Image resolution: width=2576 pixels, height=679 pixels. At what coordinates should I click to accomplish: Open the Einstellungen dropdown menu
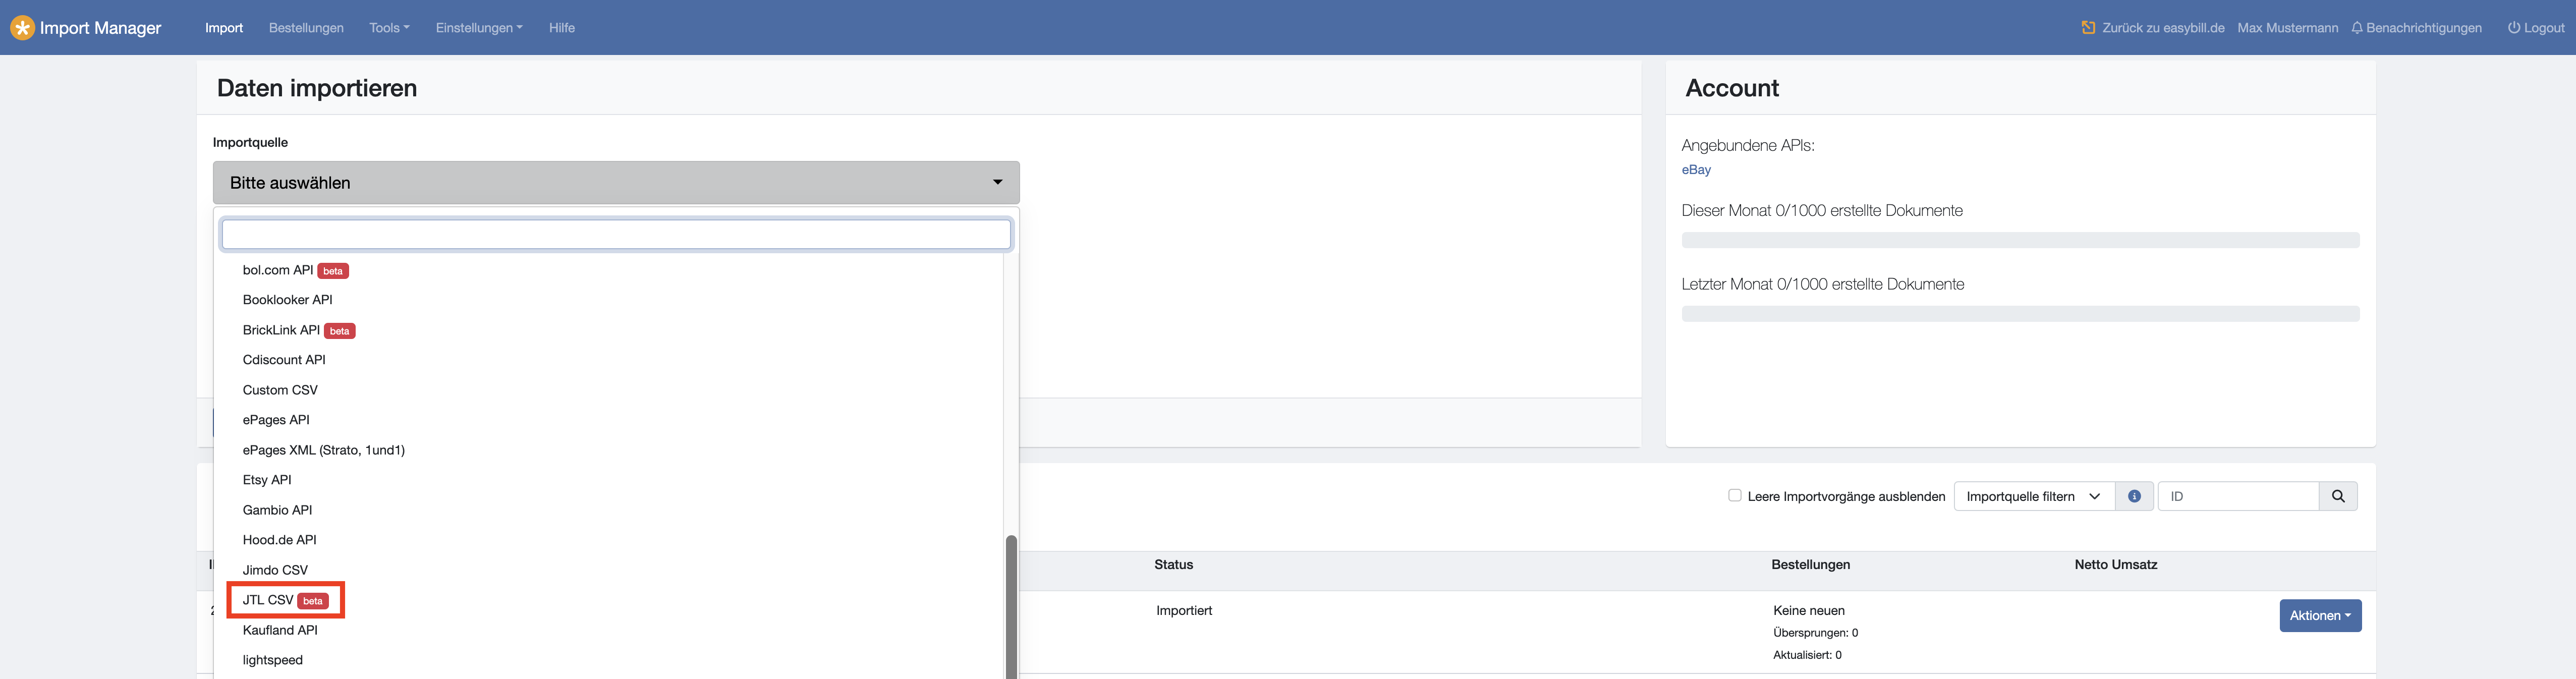[479, 28]
